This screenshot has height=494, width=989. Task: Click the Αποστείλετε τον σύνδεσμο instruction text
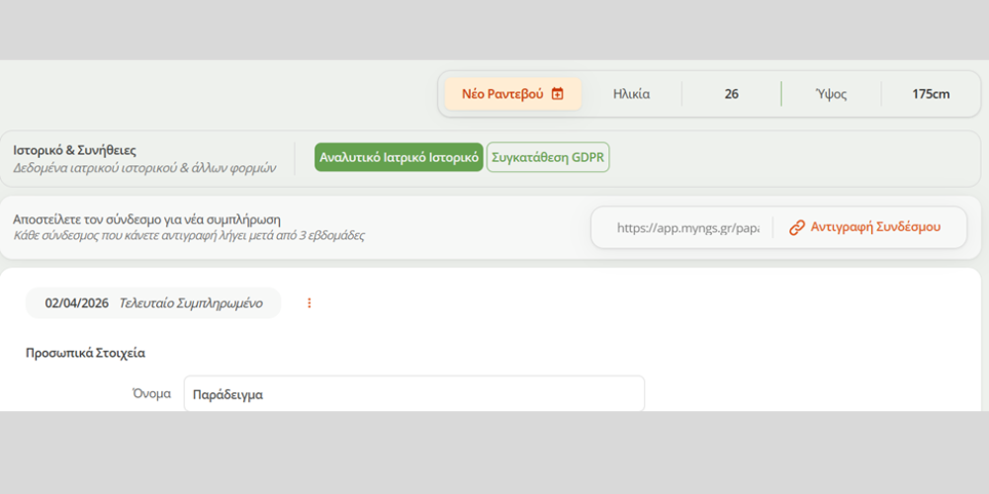(x=146, y=218)
